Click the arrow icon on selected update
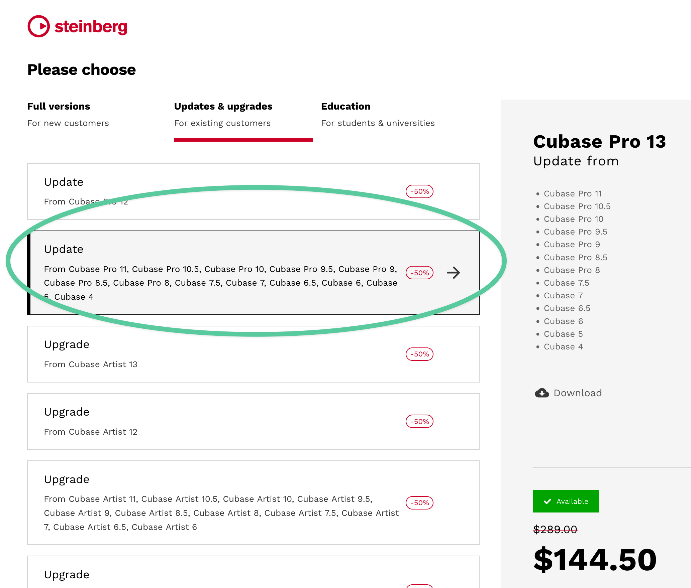691x588 pixels. pos(453,273)
